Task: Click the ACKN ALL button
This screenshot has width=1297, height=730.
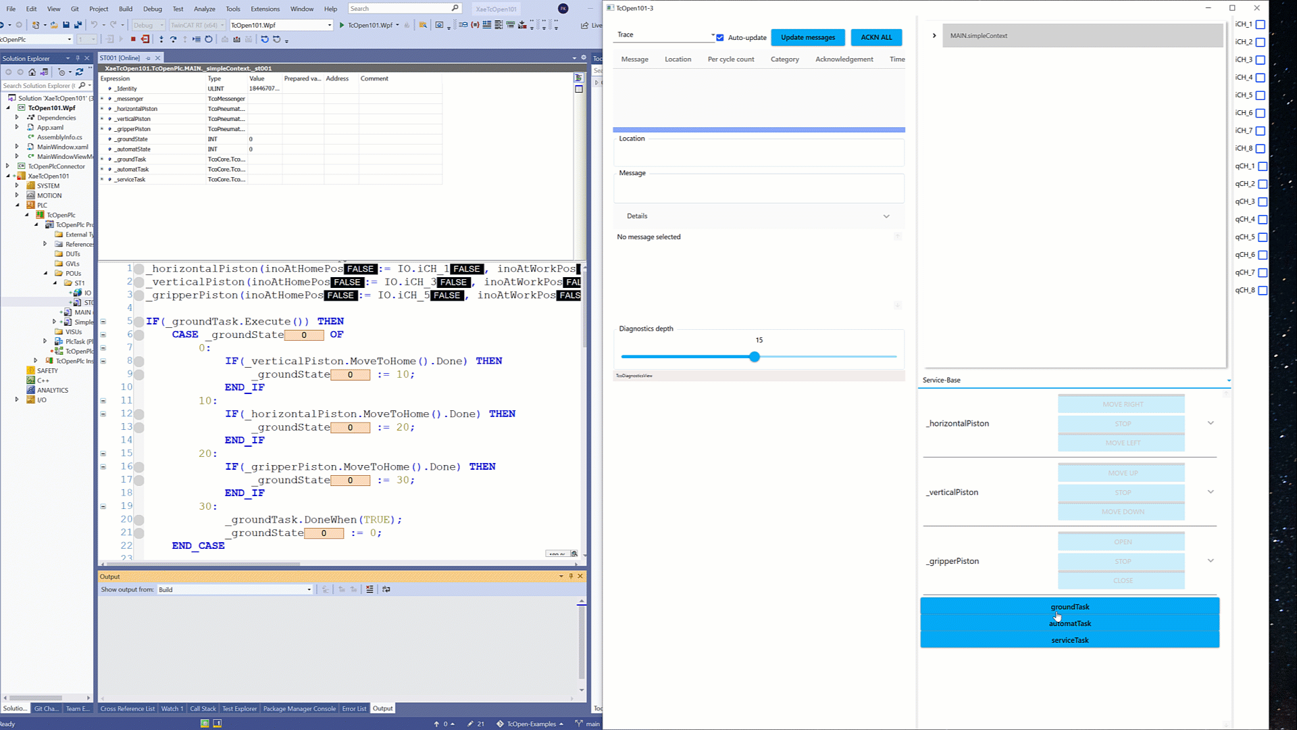Action: click(876, 38)
